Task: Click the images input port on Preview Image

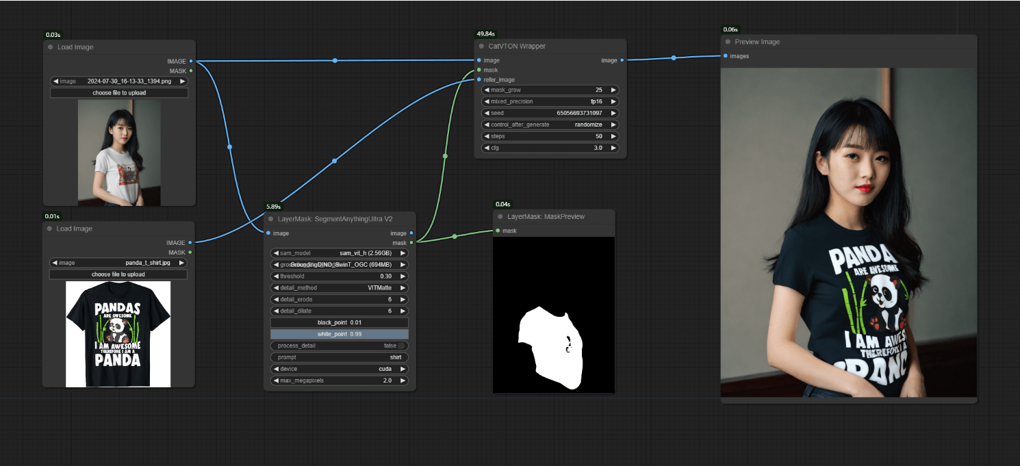Action: coord(725,56)
